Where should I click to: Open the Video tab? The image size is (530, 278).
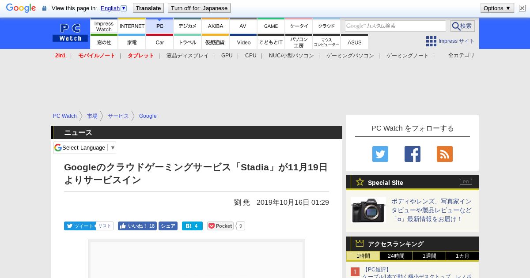[243, 42]
